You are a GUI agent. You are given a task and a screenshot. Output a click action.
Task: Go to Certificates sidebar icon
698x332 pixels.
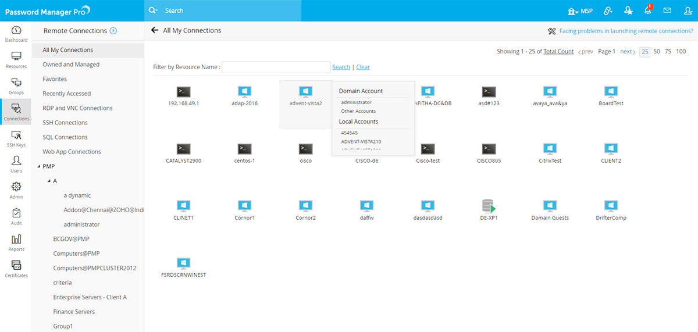tap(16, 269)
